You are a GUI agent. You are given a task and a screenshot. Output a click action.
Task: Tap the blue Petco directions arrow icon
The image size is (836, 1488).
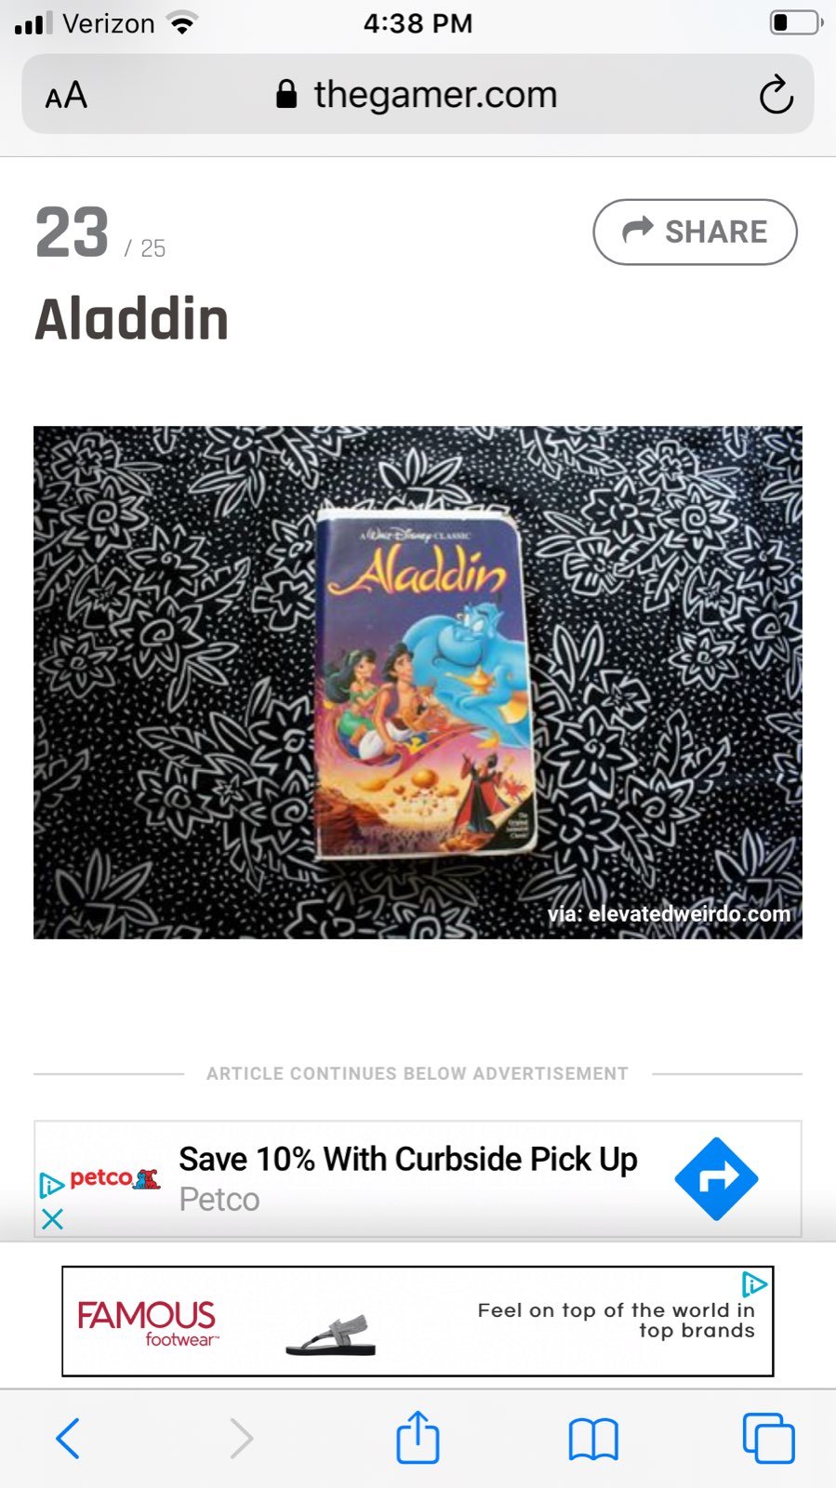coord(716,1178)
